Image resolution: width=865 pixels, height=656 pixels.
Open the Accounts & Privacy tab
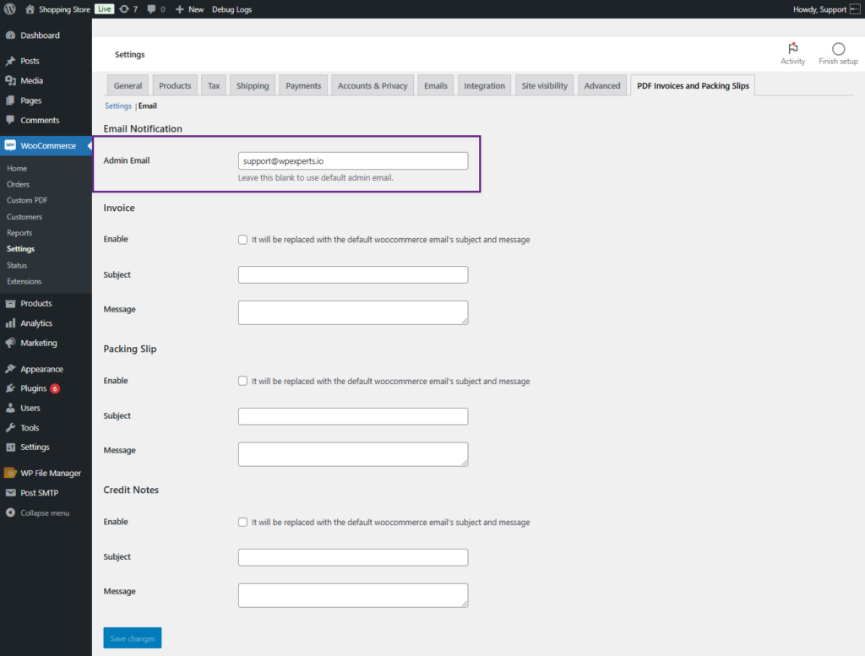click(373, 85)
